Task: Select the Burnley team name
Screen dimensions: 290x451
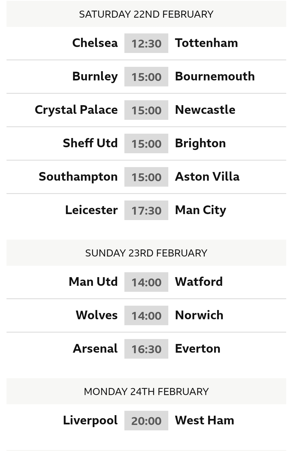Action: [x=95, y=76]
